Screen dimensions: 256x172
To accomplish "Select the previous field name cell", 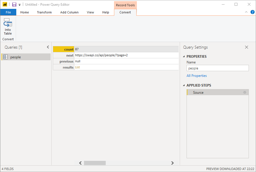I will (63, 61).
